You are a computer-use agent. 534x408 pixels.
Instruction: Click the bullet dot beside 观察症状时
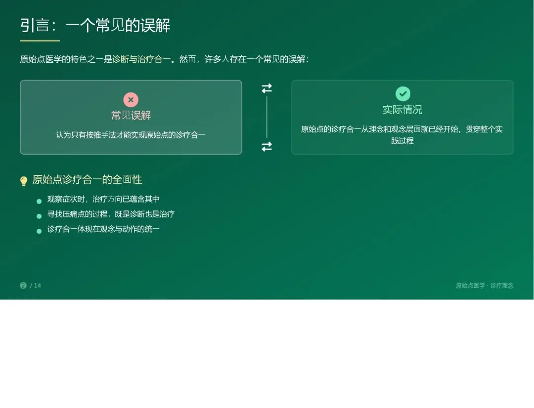click(39, 201)
